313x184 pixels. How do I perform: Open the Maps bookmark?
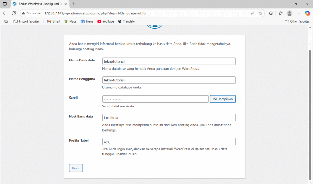coord(71,21)
